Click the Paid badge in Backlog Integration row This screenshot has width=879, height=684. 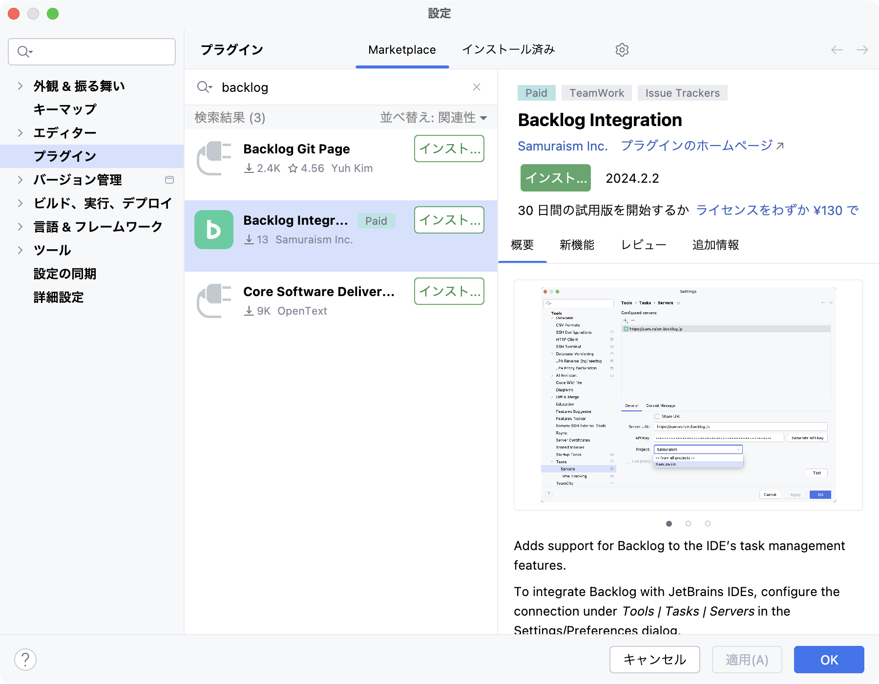[x=376, y=221]
